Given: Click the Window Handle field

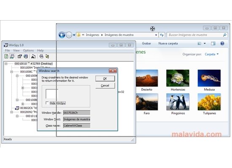Looking at the screenshot, I should (77, 113).
